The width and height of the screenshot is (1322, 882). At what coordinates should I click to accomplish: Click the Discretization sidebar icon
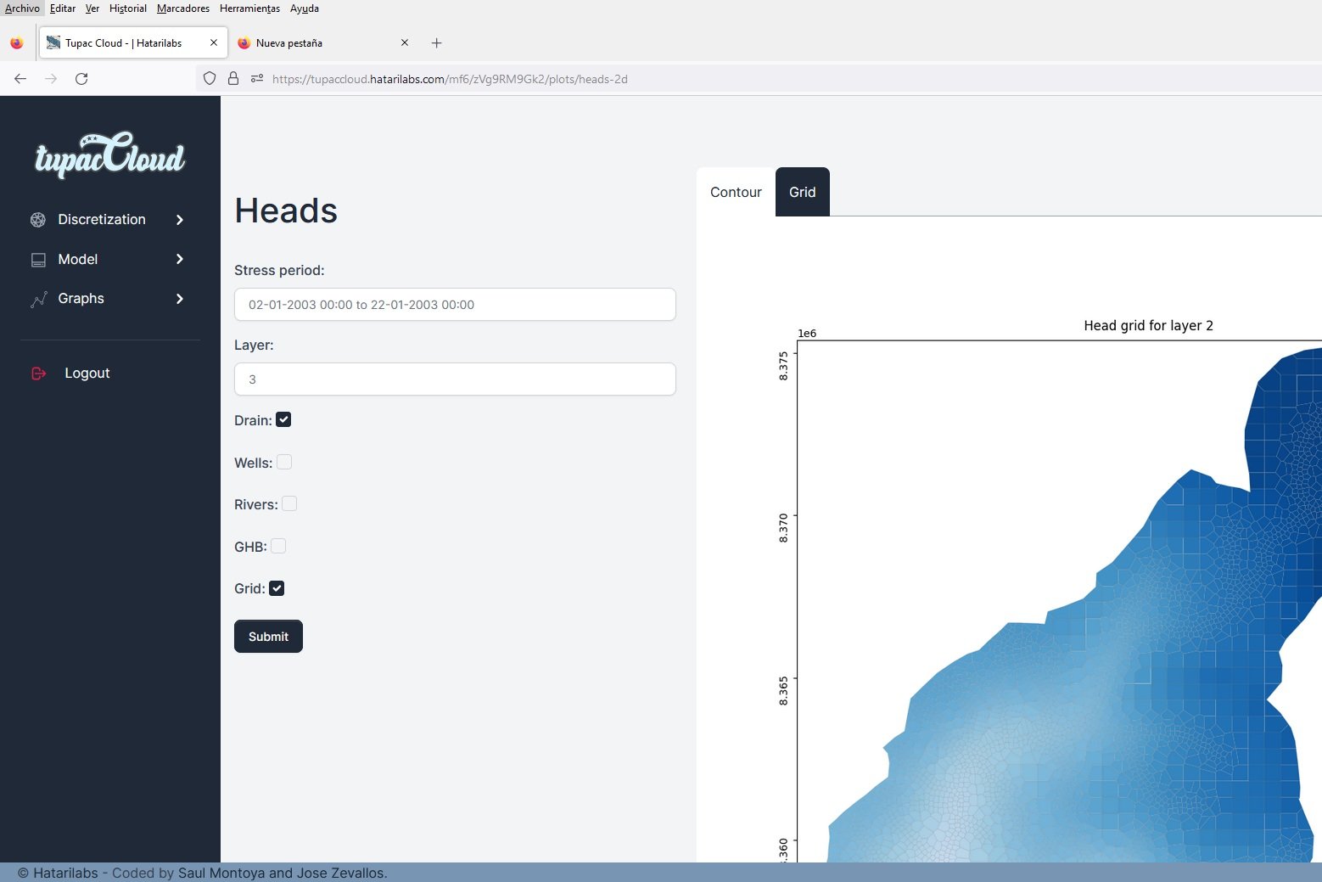(38, 220)
